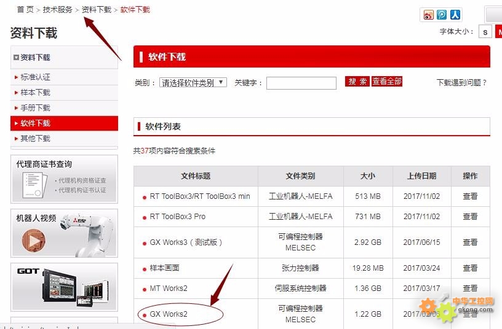Open 技术服务 breadcrumb link

coord(58,10)
